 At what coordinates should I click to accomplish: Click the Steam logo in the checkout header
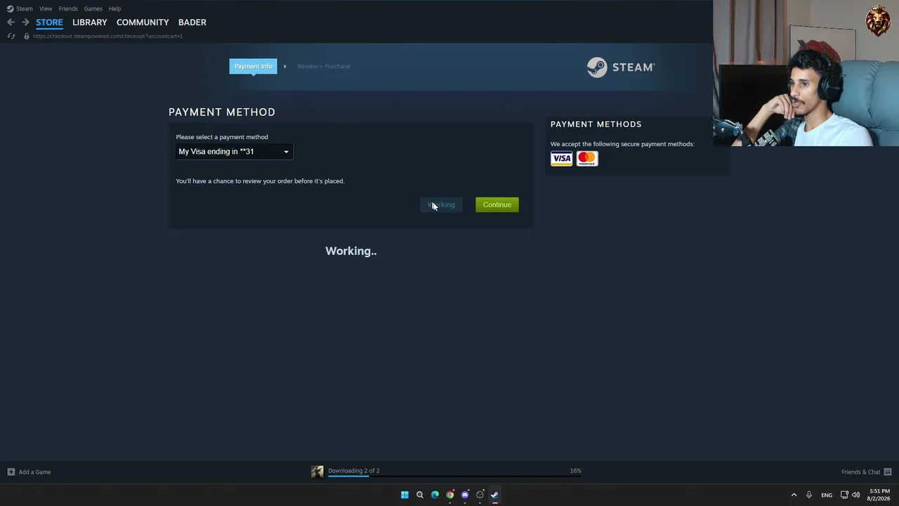[x=621, y=67]
